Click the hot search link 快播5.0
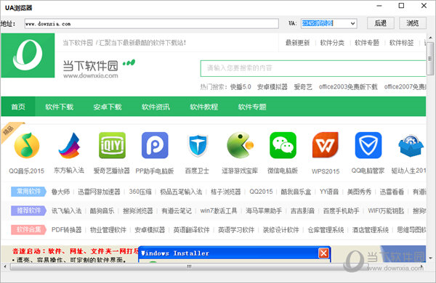 pyautogui.click(x=241, y=87)
